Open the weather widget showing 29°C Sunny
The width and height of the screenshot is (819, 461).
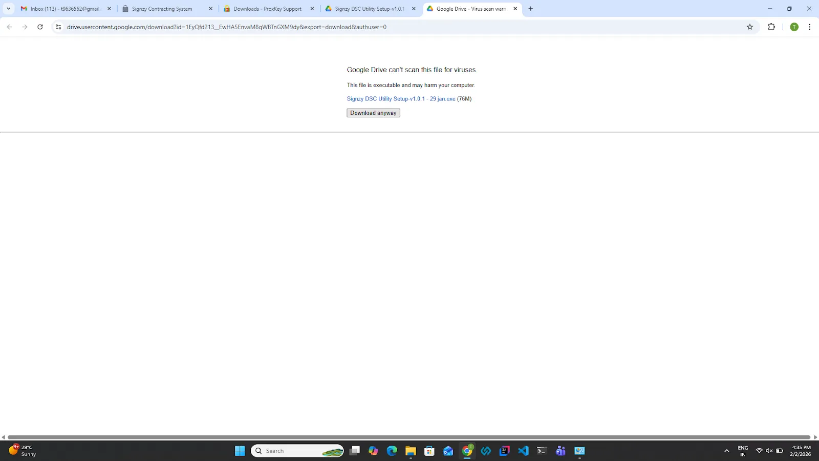[x=23, y=451]
